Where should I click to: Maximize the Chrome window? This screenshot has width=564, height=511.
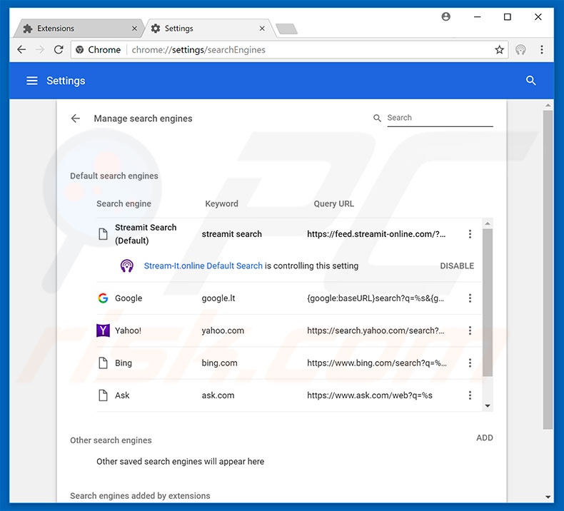[507, 17]
